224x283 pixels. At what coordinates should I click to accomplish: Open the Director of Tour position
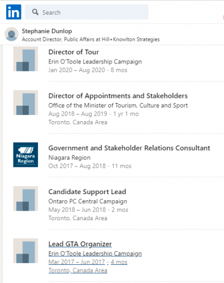coord(74,52)
